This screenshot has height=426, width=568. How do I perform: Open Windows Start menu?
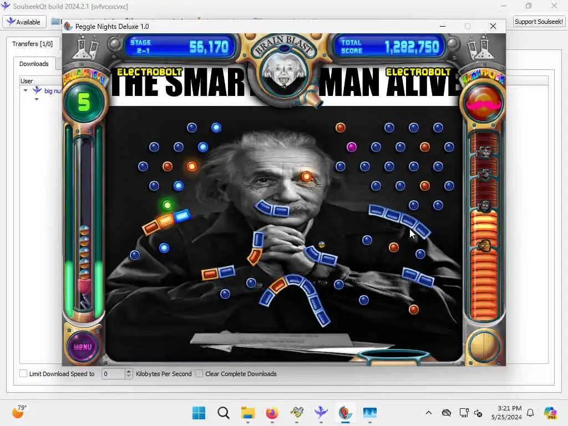(199, 413)
